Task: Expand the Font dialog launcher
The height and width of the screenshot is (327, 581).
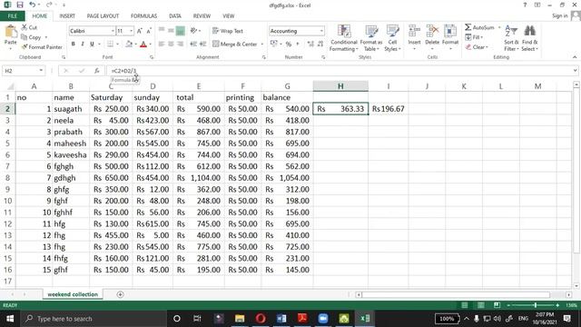Action: click(x=152, y=57)
